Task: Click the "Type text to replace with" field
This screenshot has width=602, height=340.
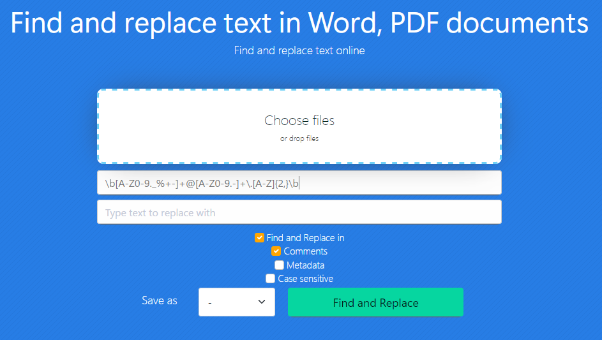Action: click(x=299, y=212)
